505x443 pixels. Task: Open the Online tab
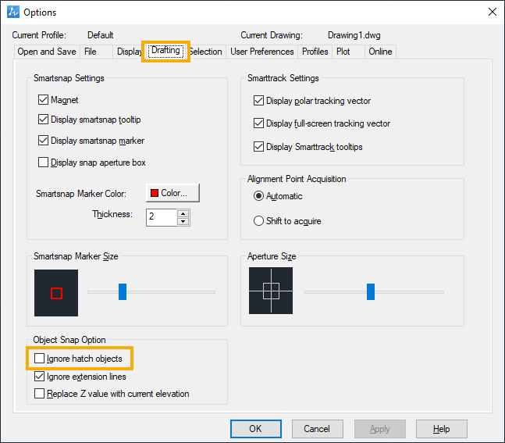380,52
